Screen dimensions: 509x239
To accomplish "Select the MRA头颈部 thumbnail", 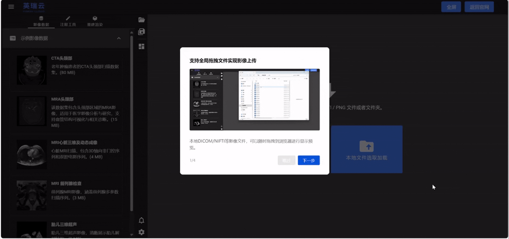I will click(32, 111).
